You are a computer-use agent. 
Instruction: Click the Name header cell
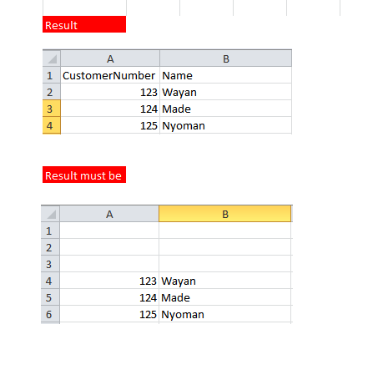pos(226,75)
